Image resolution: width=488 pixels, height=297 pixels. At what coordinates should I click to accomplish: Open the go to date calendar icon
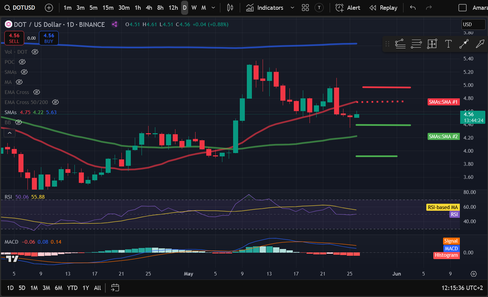(115, 288)
